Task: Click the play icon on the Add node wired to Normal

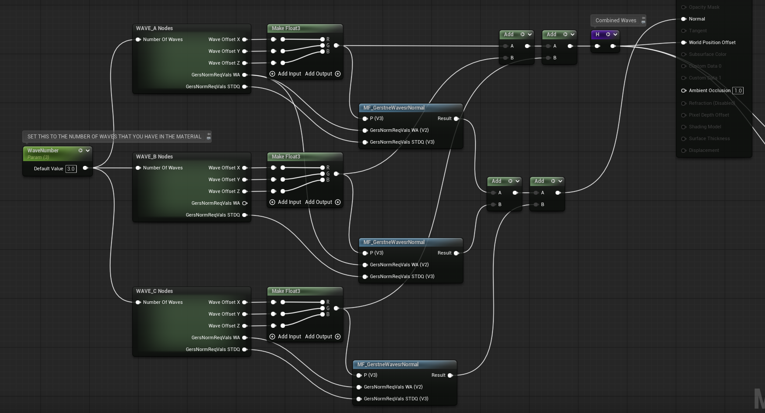Action: click(553, 181)
